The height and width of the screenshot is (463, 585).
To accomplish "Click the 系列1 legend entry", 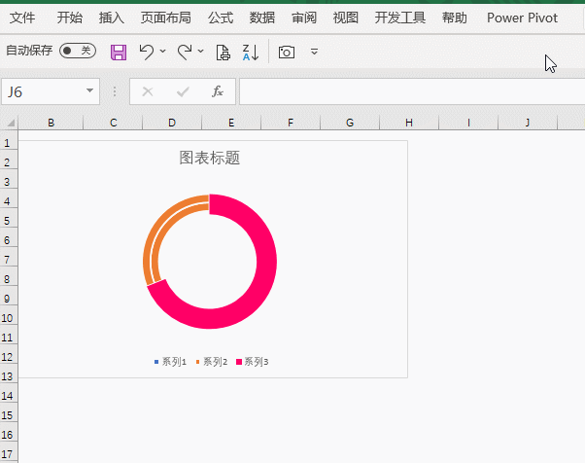I will 170,362.
